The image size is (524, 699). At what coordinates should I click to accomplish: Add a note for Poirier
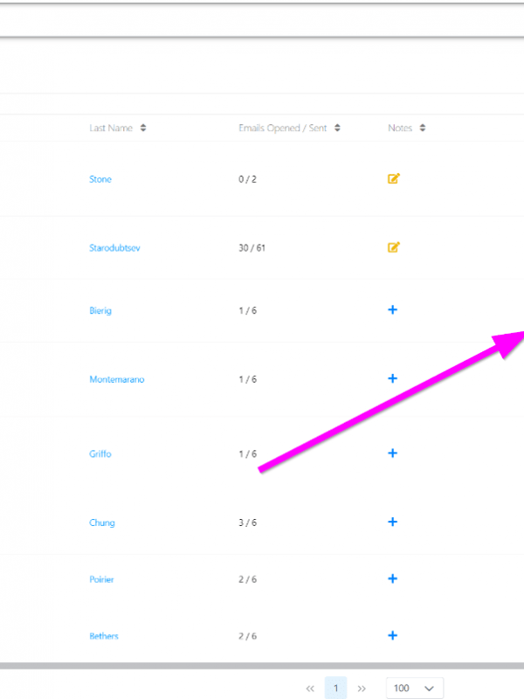pos(392,579)
